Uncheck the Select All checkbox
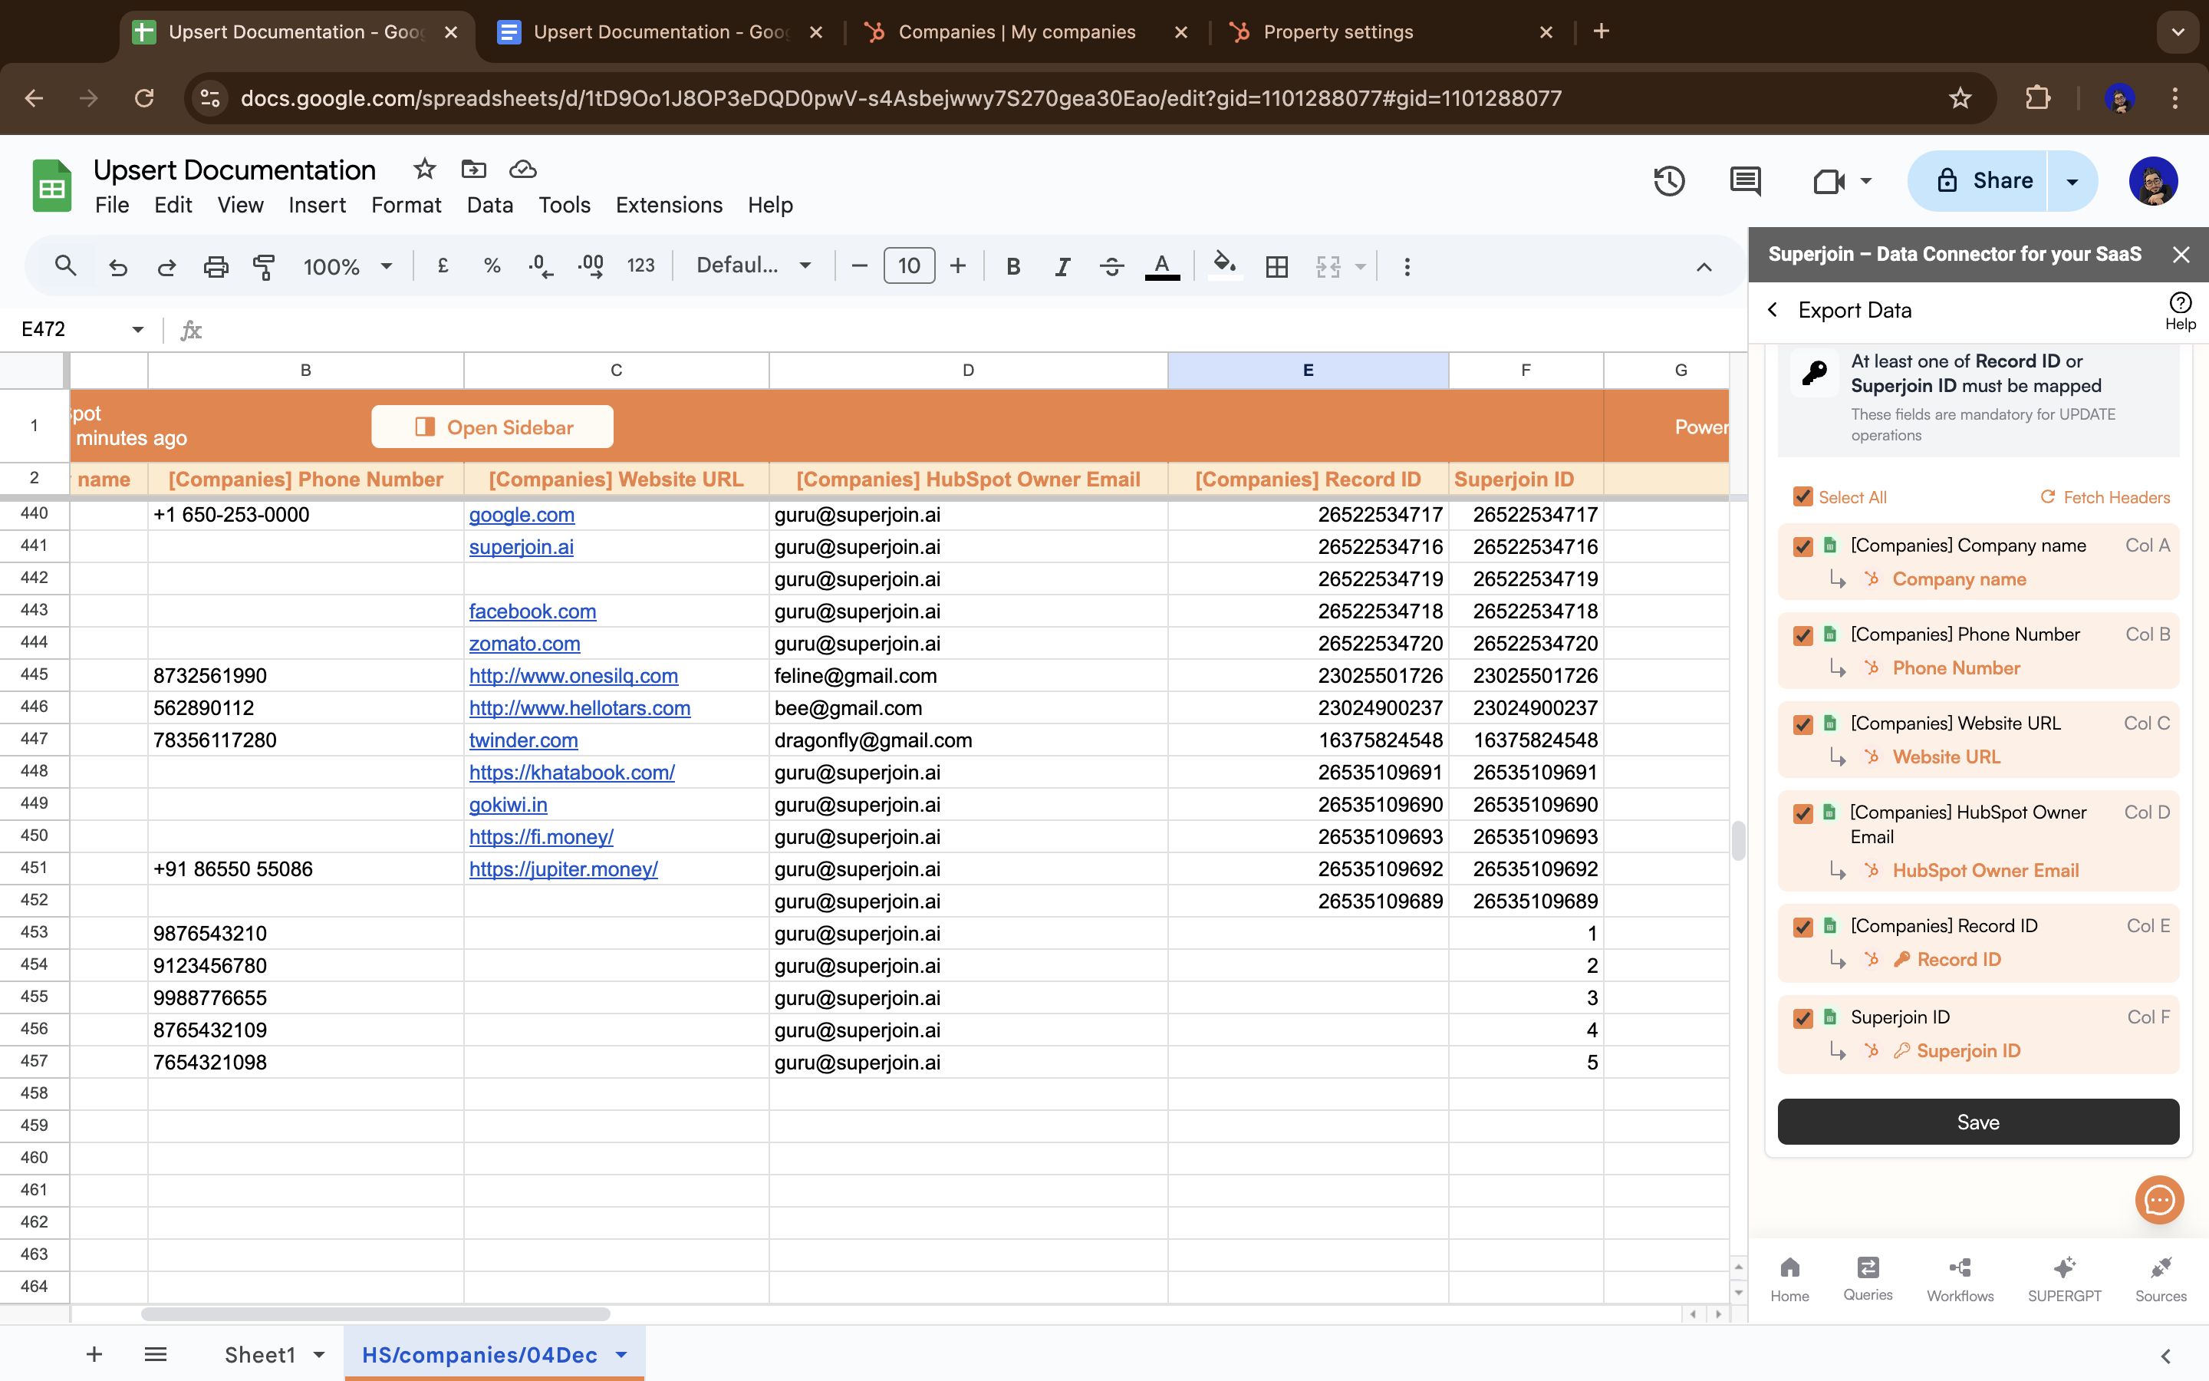2209x1381 pixels. [1802, 497]
